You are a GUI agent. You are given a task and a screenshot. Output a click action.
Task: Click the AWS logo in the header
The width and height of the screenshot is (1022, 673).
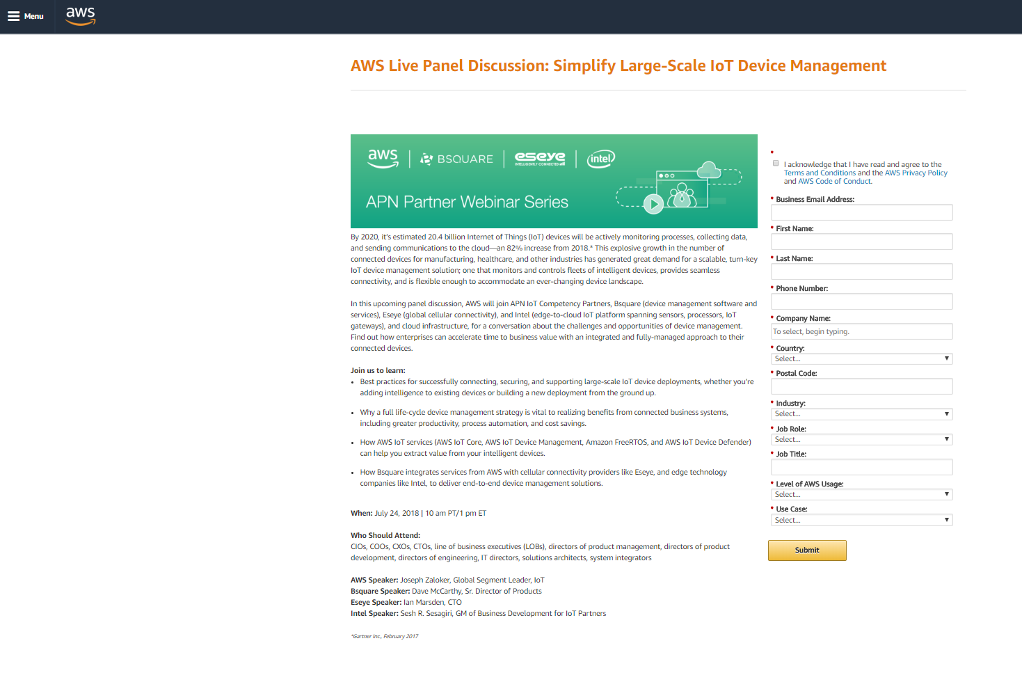[x=81, y=15]
